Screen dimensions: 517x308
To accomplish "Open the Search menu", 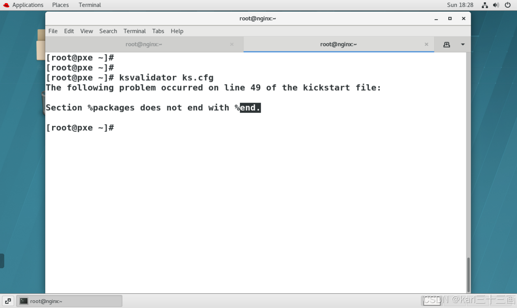I will point(108,31).
